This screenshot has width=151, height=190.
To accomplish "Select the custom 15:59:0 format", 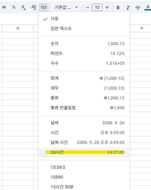I will point(84,167).
